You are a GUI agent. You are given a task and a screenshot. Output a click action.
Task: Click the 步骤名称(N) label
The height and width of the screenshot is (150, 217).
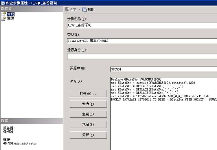click(x=77, y=19)
